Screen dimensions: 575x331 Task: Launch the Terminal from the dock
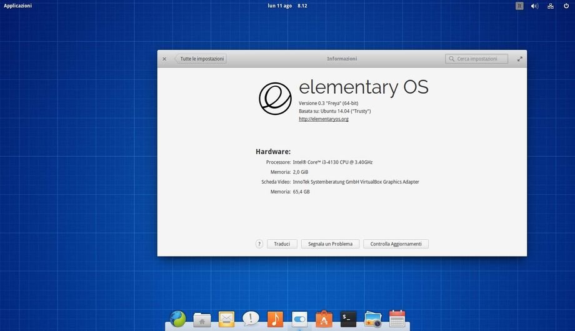[x=348, y=319]
